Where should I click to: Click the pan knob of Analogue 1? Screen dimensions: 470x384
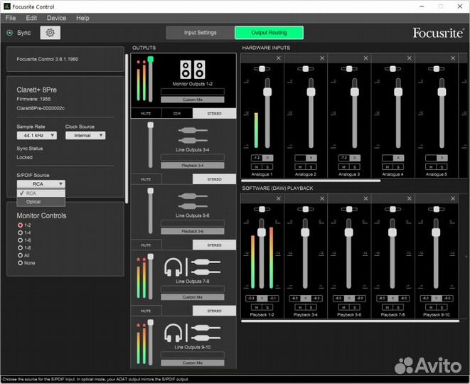pyautogui.click(x=262, y=69)
